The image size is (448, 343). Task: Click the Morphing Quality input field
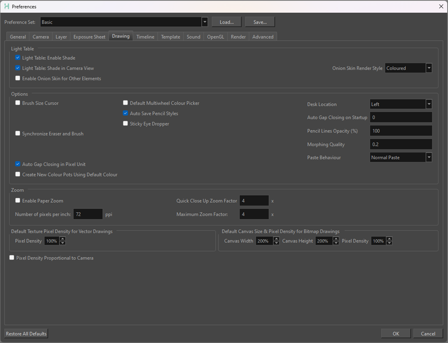(401, 144)
